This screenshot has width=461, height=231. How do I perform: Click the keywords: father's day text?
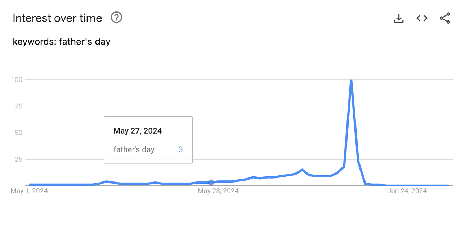coord(61,41)
